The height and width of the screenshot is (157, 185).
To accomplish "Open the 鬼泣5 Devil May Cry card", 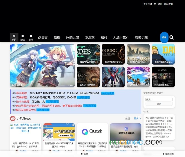I will pos(113,77).
